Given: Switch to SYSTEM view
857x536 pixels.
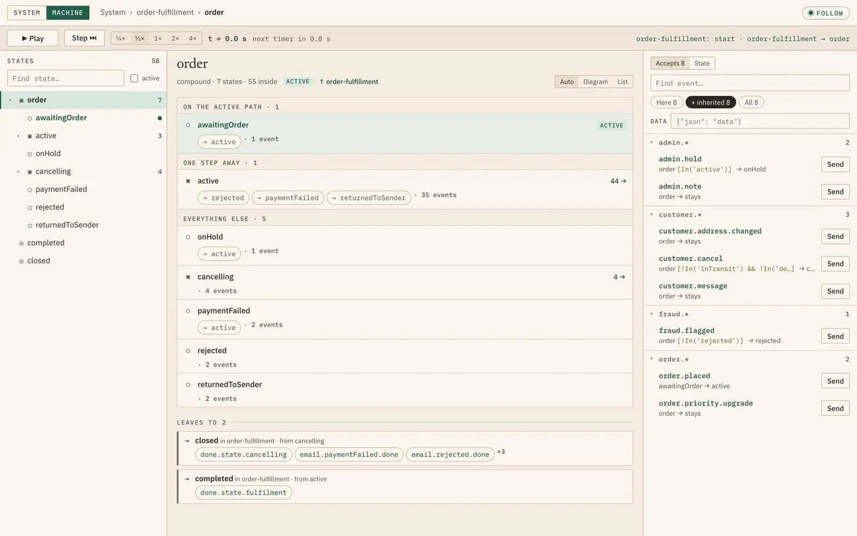Looking at the screenshot, I should point(27,12).
